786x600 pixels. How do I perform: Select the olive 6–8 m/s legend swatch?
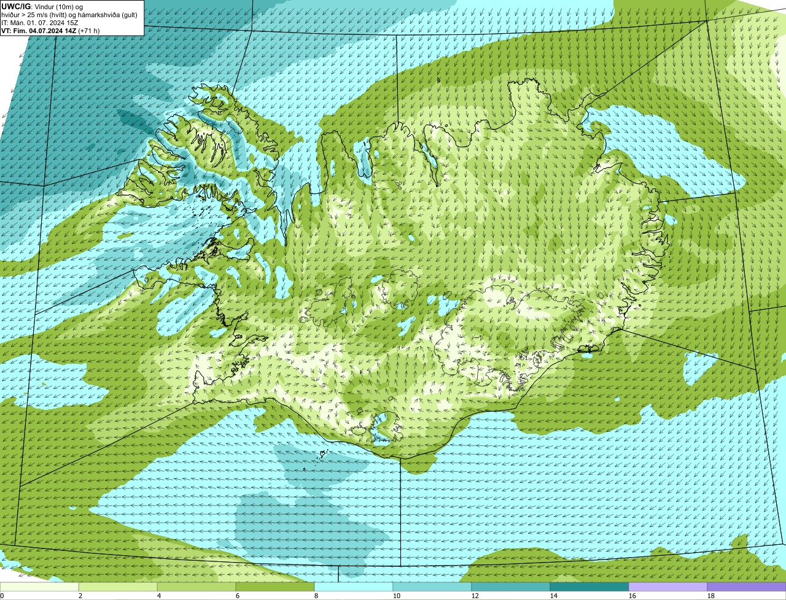click(275, 587)
